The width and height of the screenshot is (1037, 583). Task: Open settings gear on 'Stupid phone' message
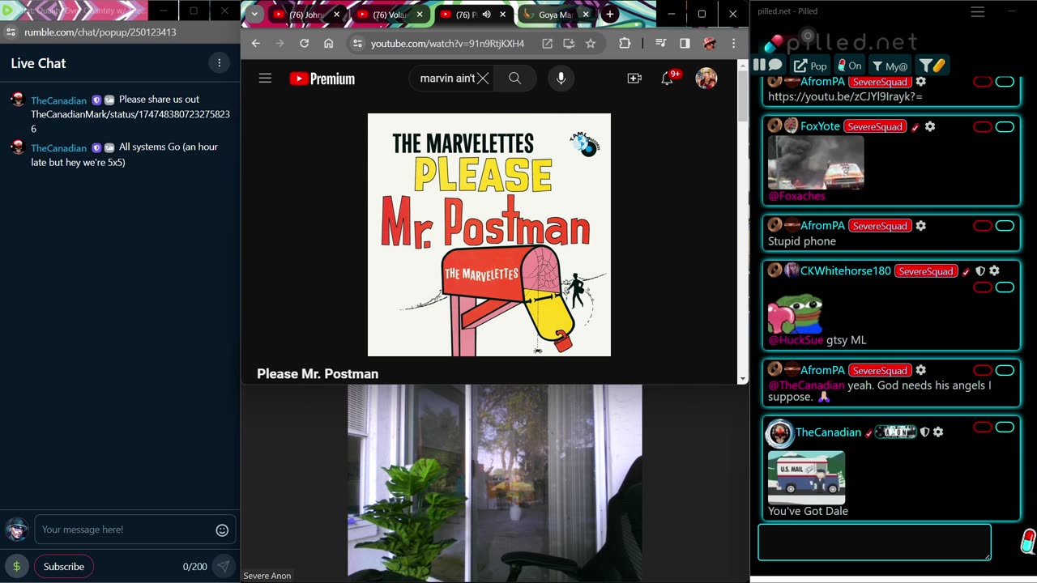click(920, 226)
